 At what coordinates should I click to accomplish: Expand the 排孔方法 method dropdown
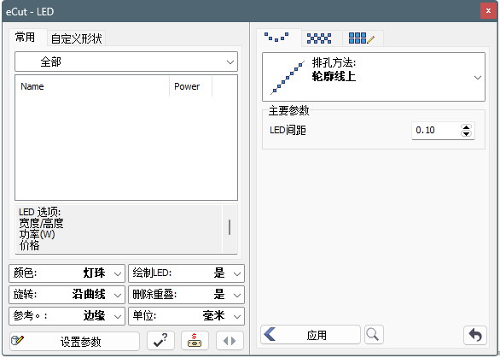[x=374, y=77]
